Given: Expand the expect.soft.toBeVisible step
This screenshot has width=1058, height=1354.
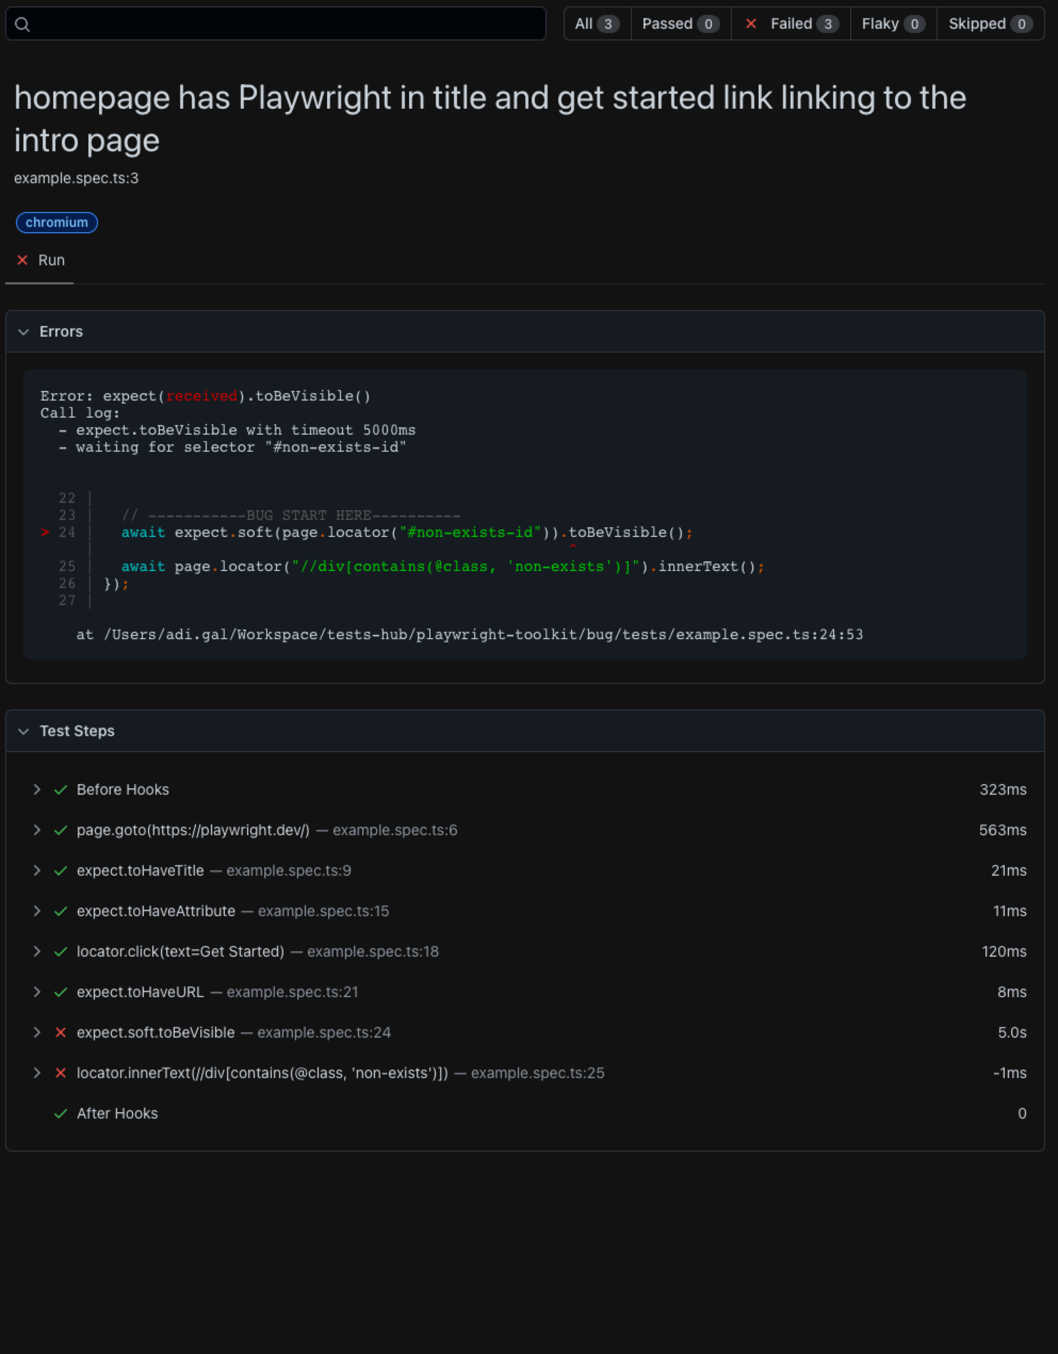Looking at the screenshot, I should point(37,1032).
